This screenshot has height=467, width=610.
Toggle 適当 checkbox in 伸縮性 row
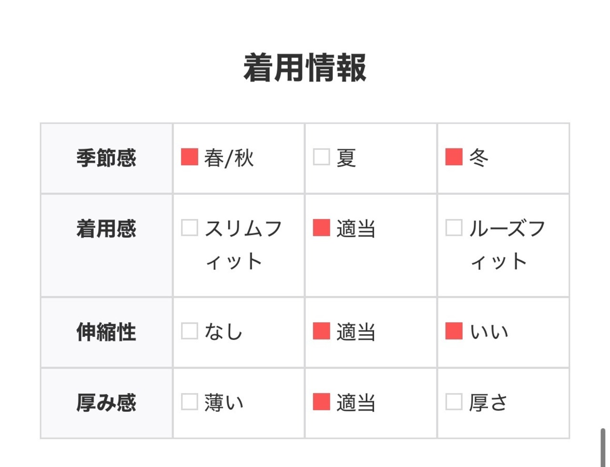click(321, 331)
